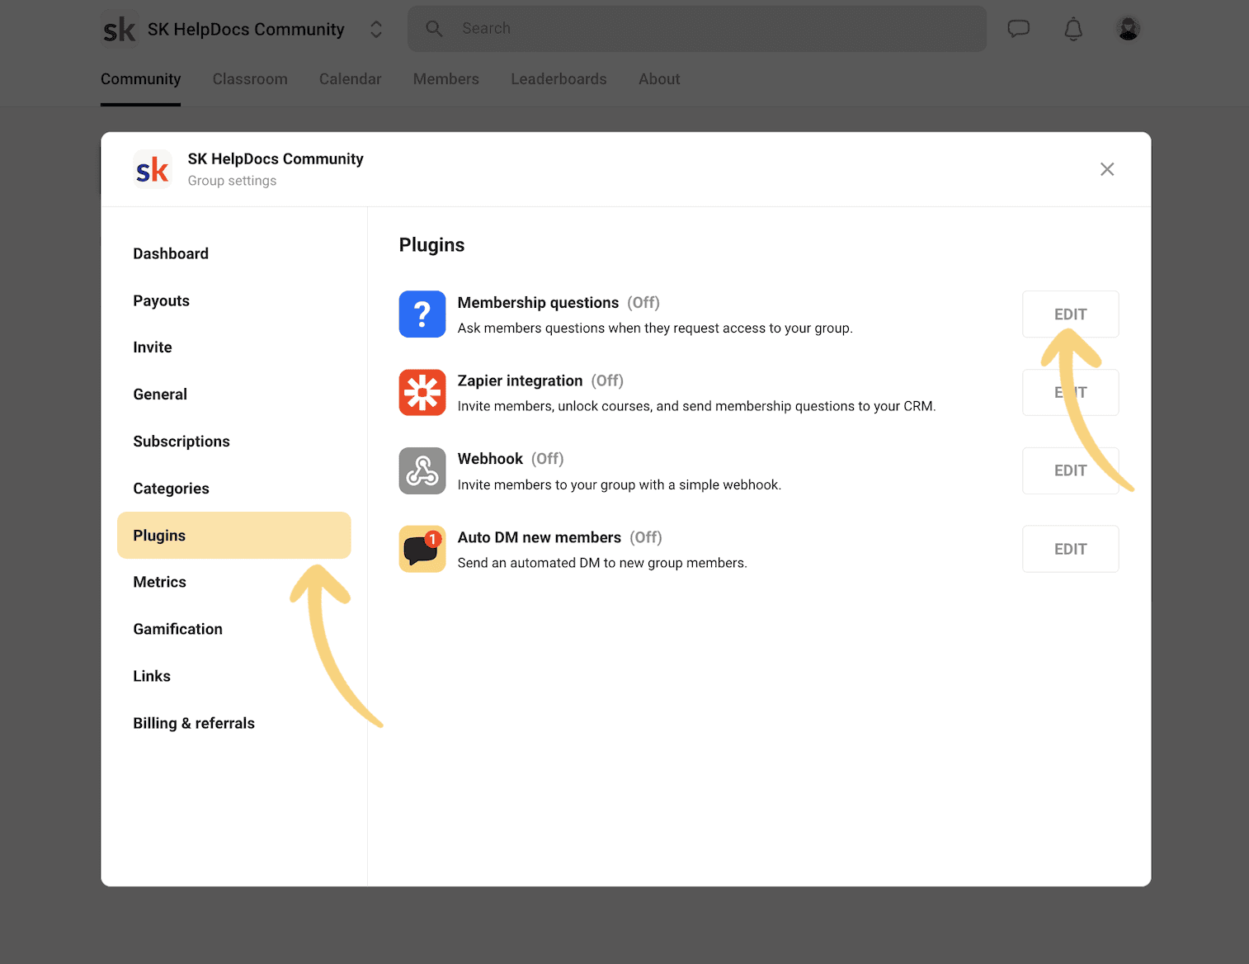Open Billing & referrals settings
Screen dimensions: 1249x964
pos(194,723)
